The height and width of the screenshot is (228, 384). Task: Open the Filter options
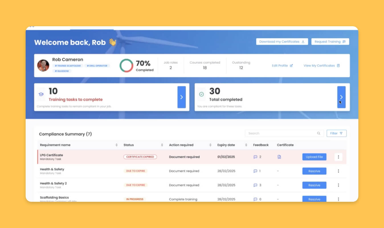click(336, 133)
